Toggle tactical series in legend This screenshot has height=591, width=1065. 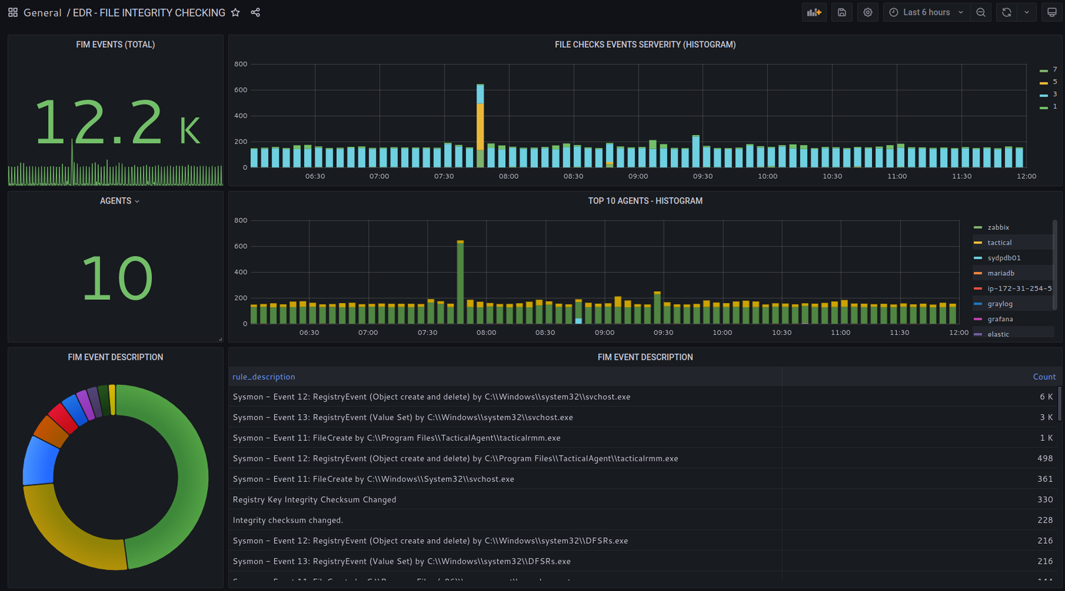pyautogui.click(x=999, y=243)
